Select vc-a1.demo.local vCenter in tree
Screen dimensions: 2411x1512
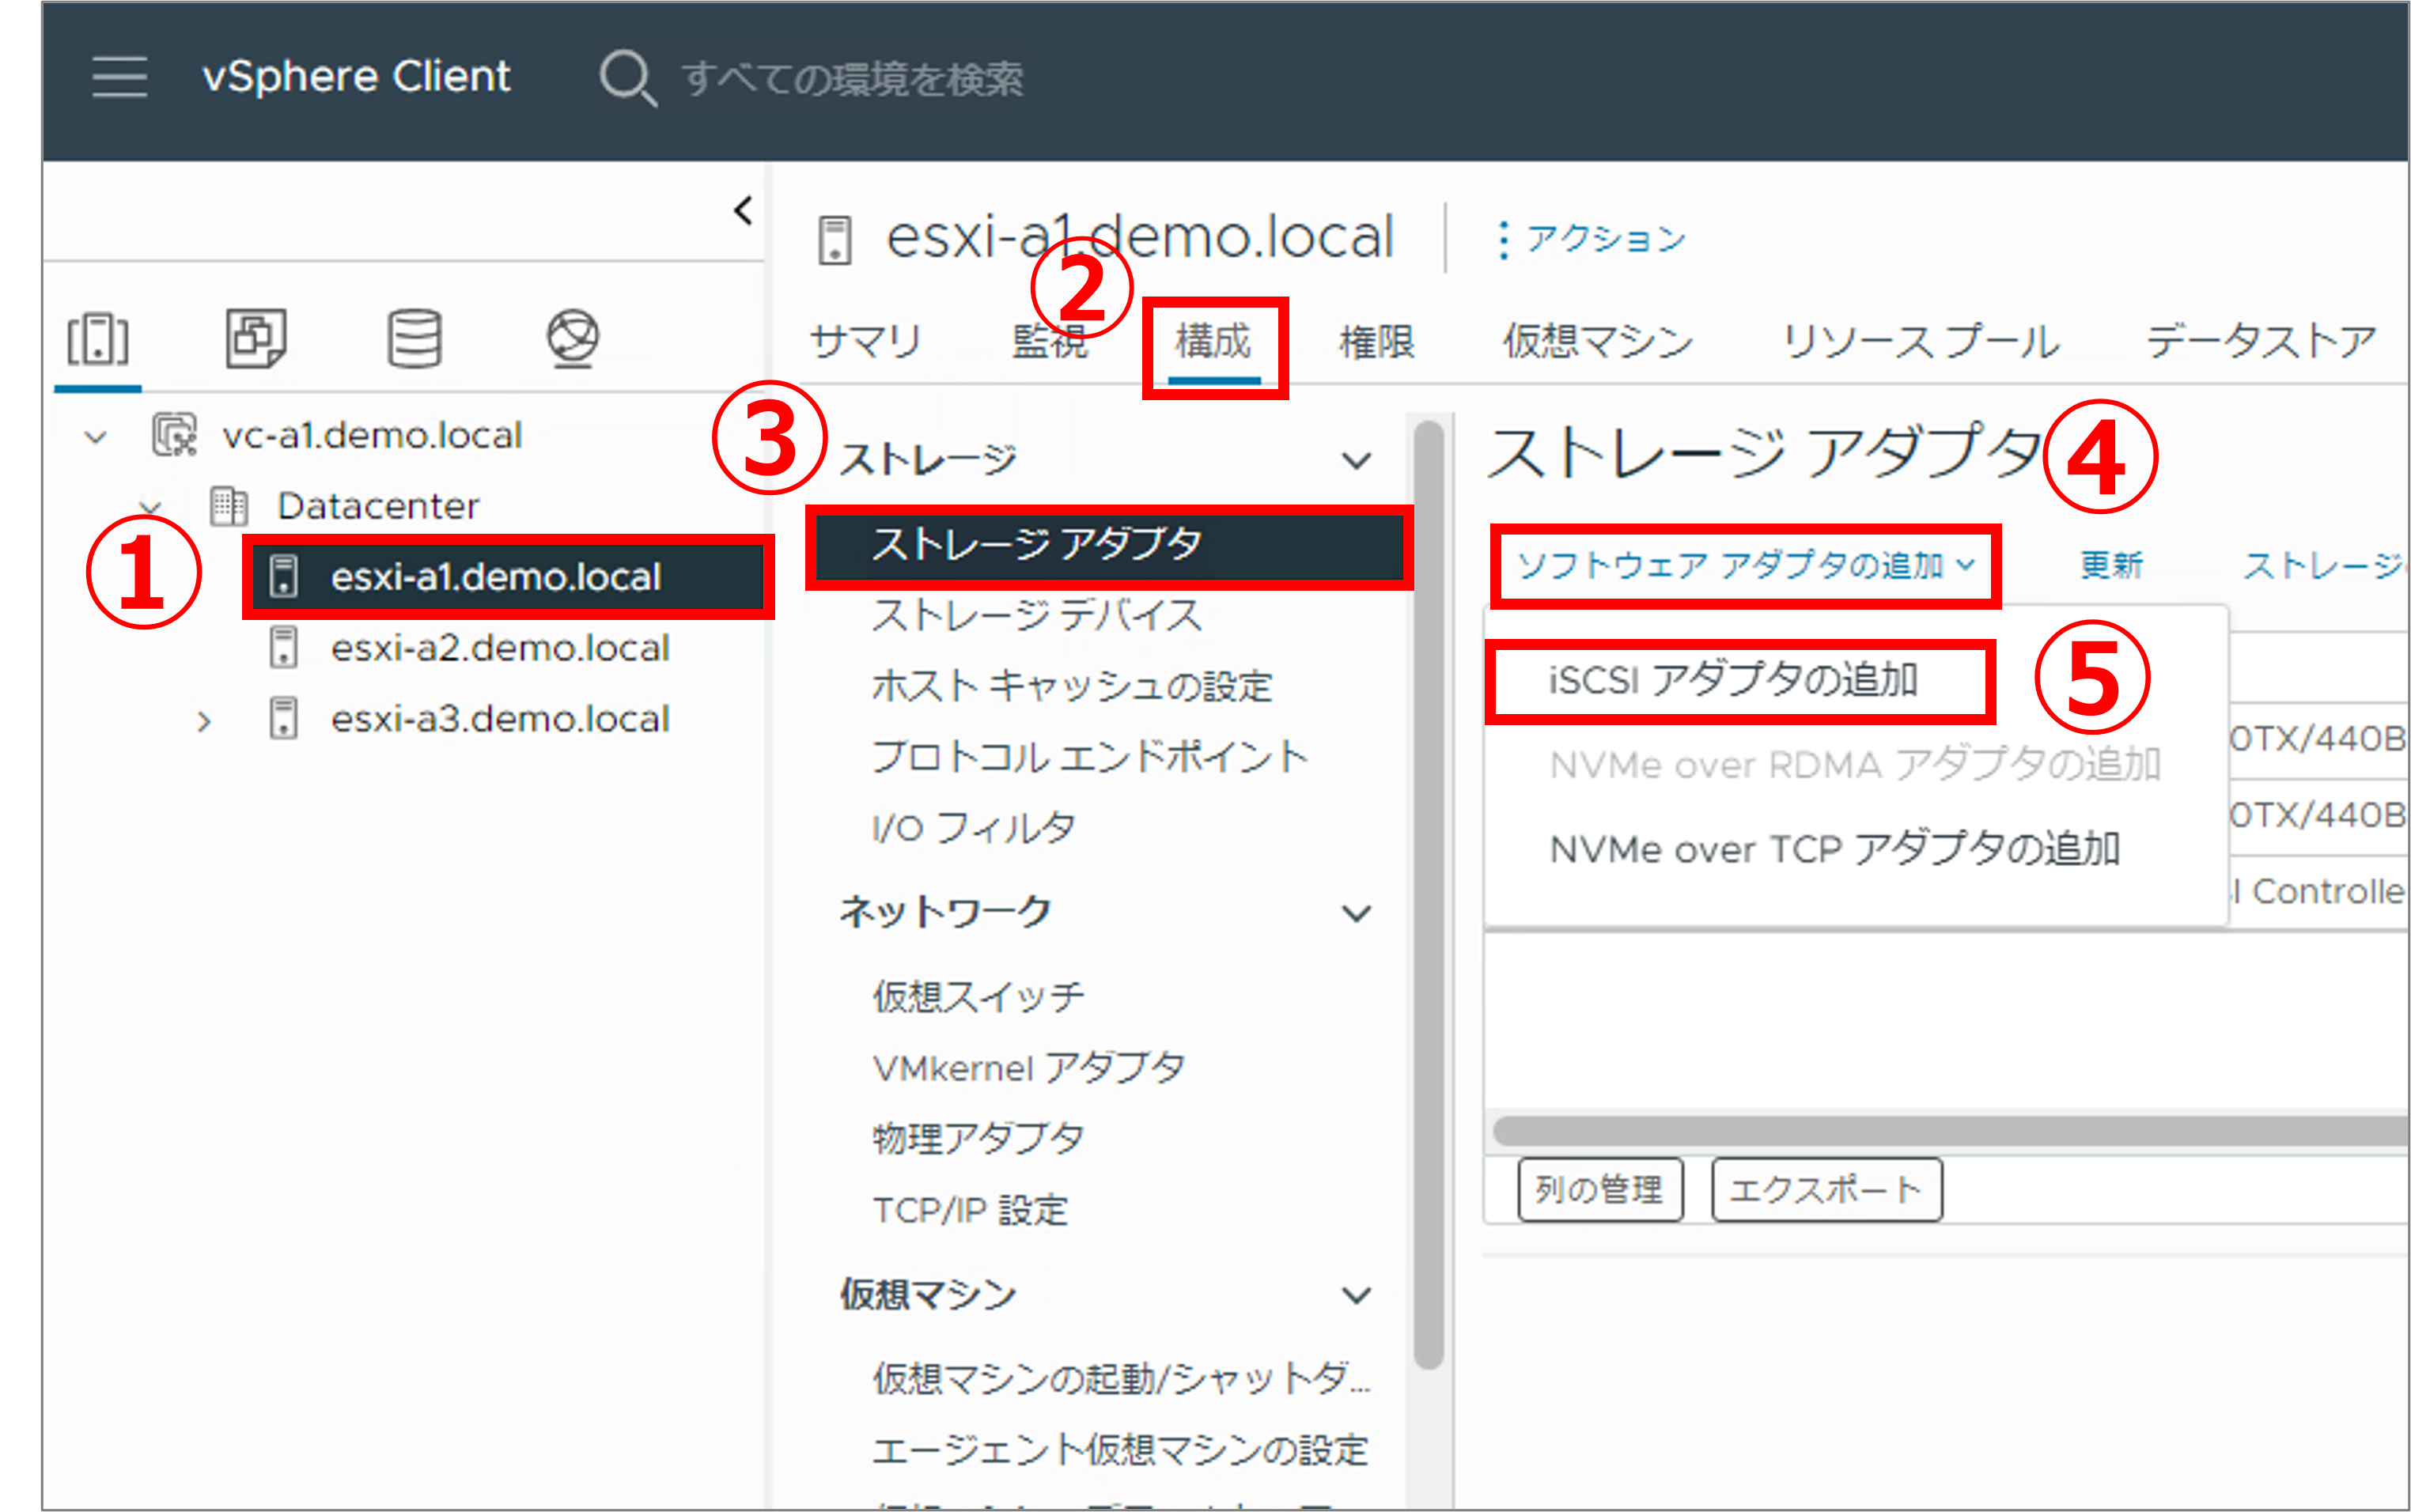point(372,436)
